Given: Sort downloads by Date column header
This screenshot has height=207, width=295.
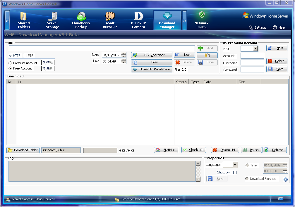Looking at the screenshot, I should point(219,82).
